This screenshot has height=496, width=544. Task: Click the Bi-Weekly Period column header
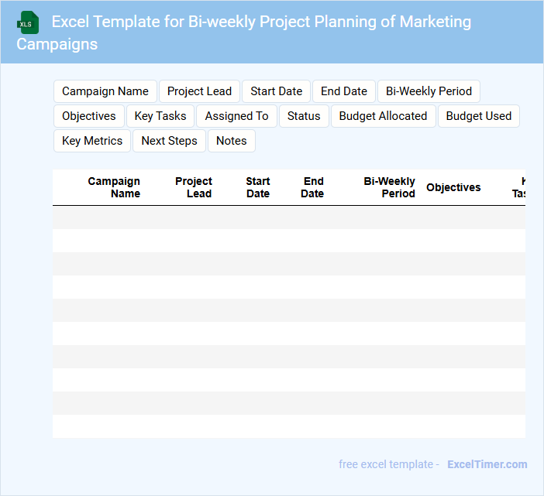coord(390,187)
